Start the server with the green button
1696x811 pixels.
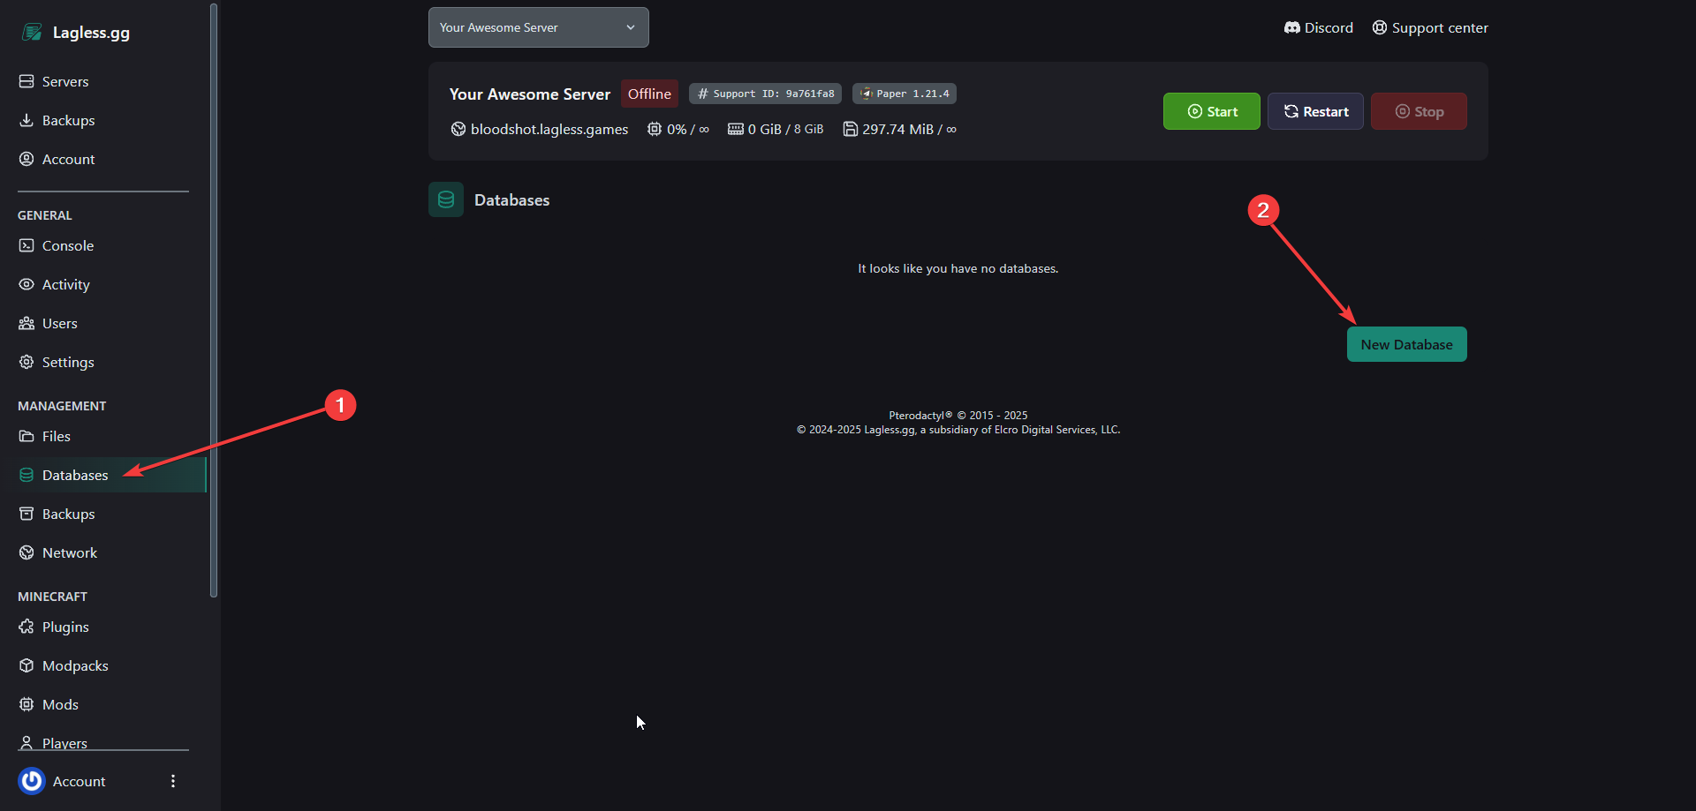(1211, 111)
